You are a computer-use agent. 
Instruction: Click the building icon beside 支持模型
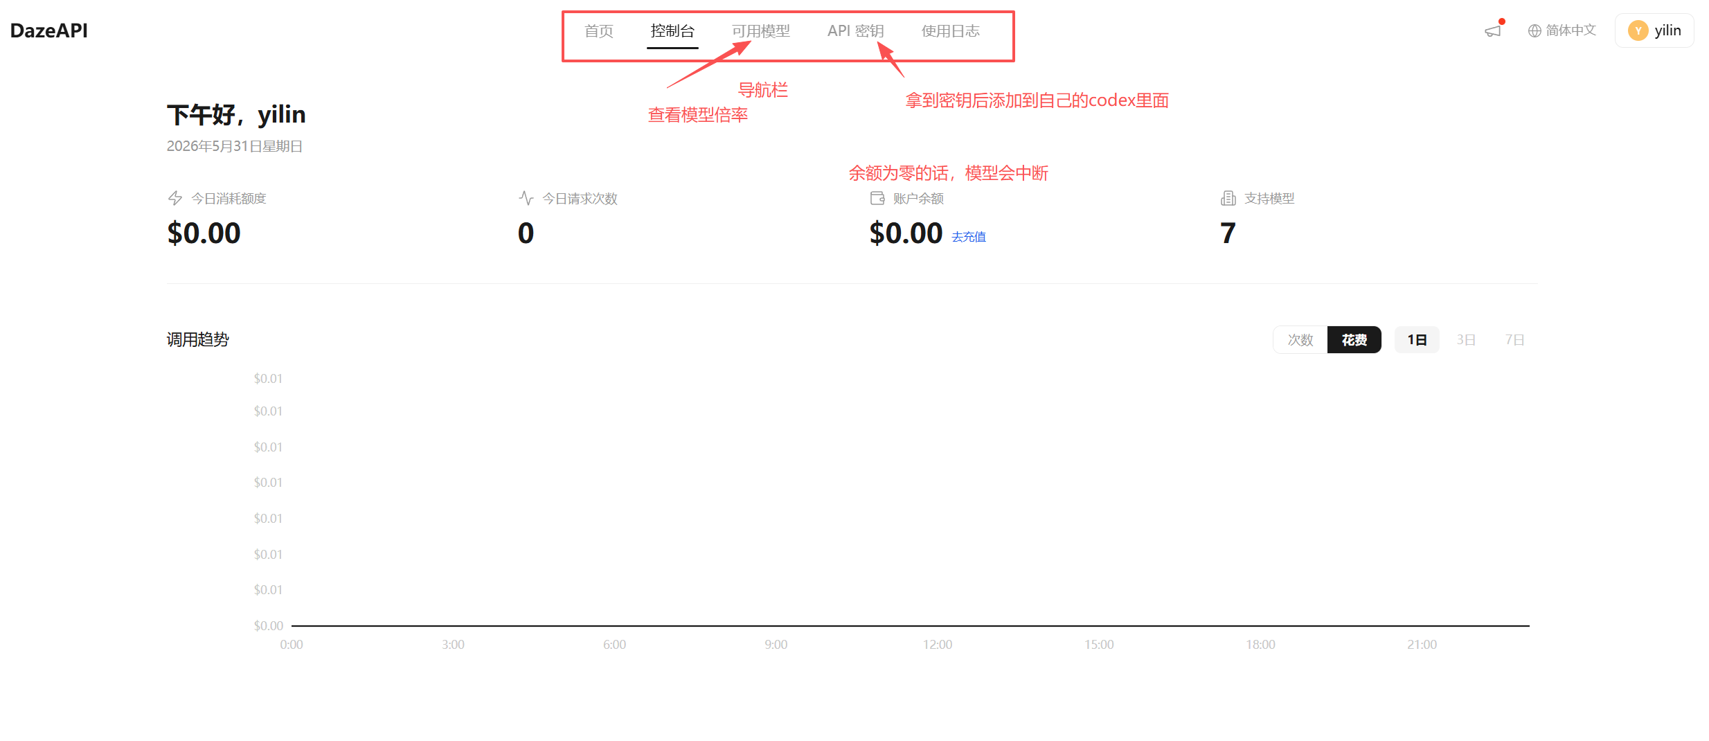point(1228,199)
